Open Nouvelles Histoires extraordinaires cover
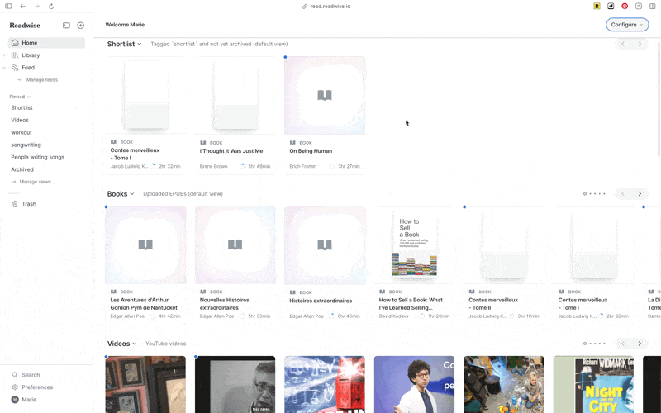Viewport: 661px width, 413px height. (x=235, y=244)
